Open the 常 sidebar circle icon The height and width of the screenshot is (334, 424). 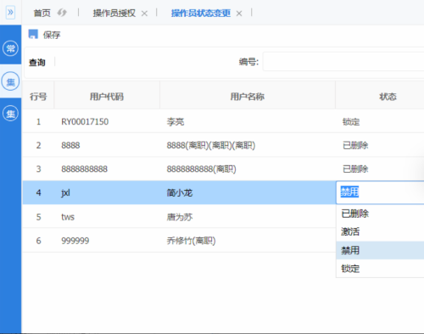coord(10,48)
